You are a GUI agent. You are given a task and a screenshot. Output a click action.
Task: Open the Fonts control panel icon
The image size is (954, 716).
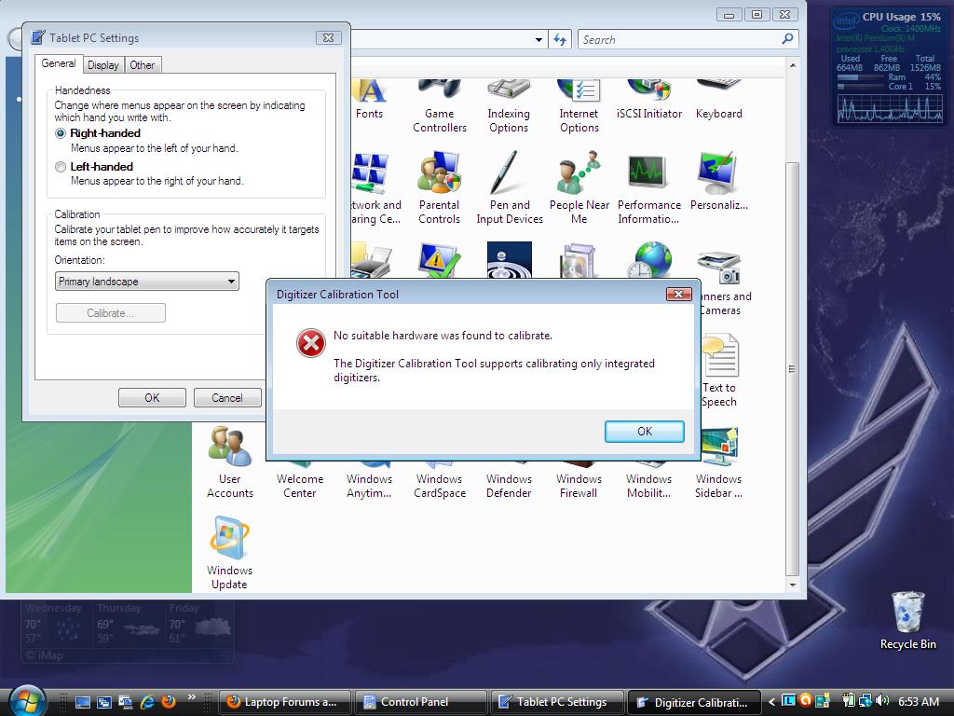(369, 99)
